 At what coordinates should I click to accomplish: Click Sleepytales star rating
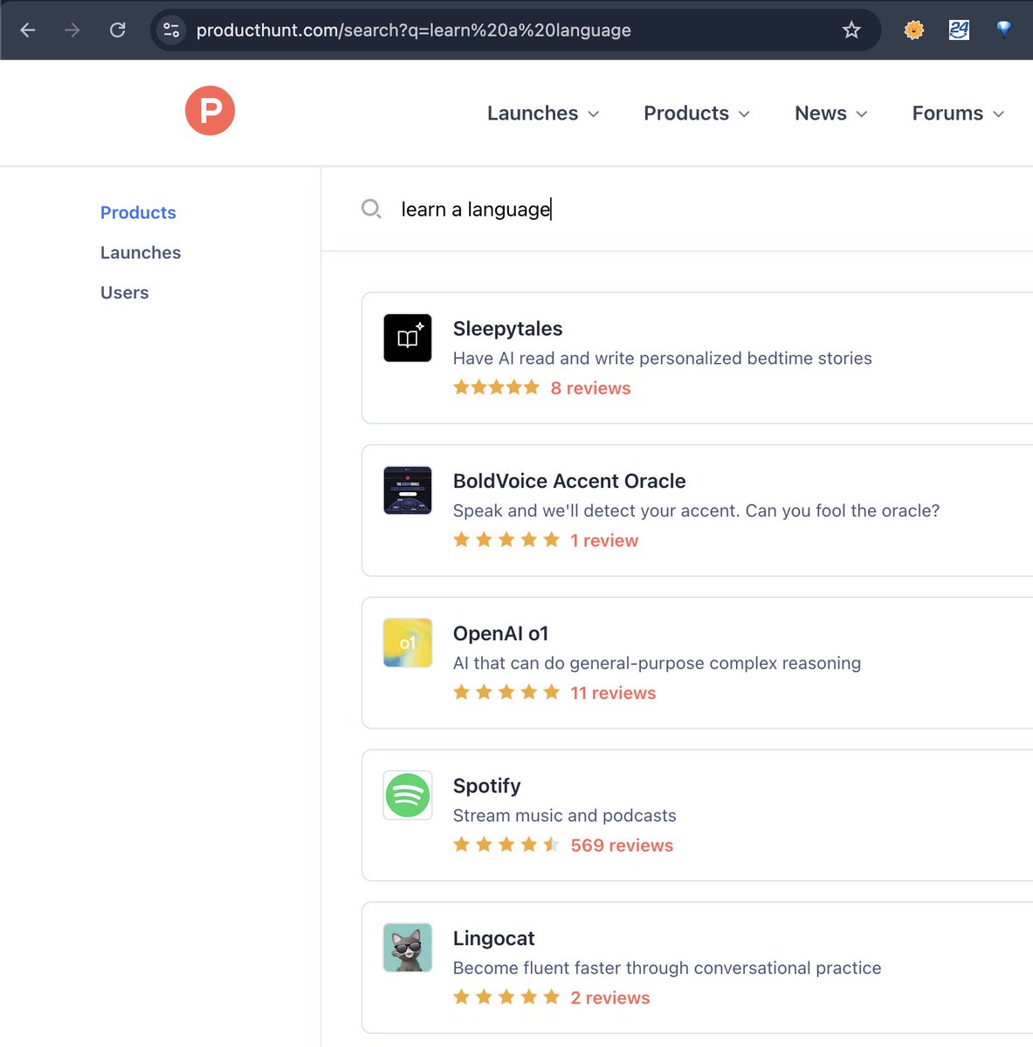[497, 387]
